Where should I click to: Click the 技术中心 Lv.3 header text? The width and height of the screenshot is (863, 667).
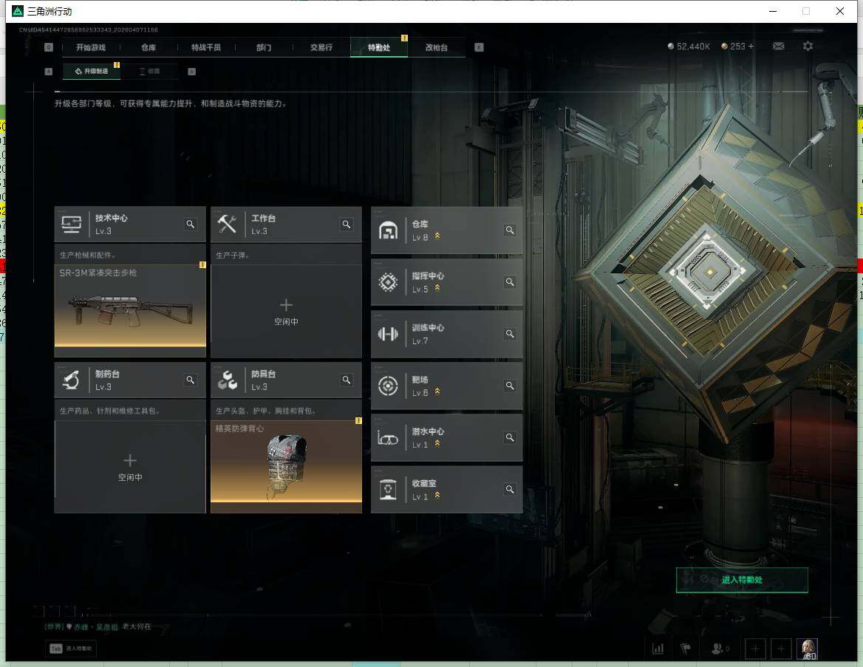click(x=111, y=224)
